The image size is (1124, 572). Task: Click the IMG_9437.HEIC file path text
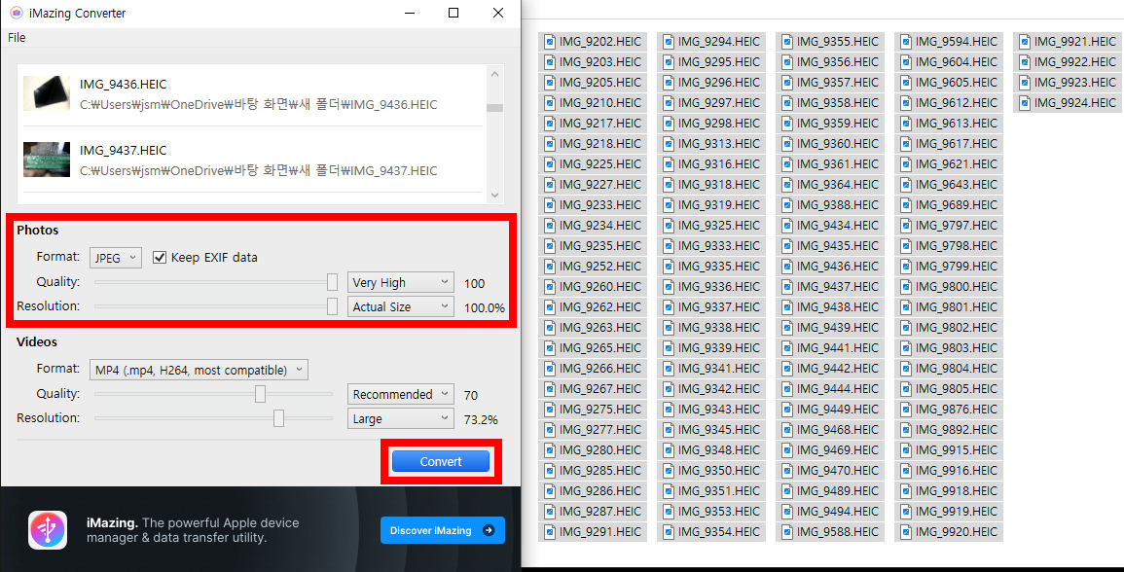[x=258, y=170]
